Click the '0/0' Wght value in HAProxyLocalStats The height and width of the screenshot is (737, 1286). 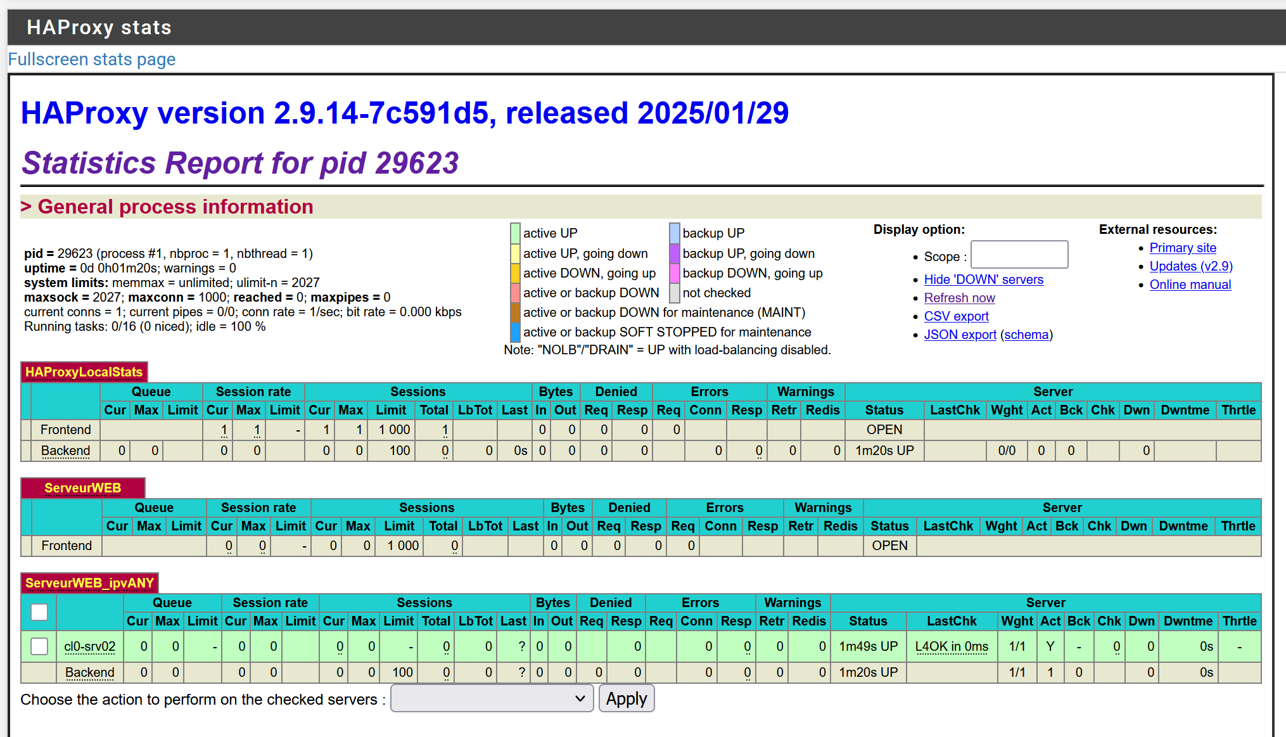point(1007,451)
